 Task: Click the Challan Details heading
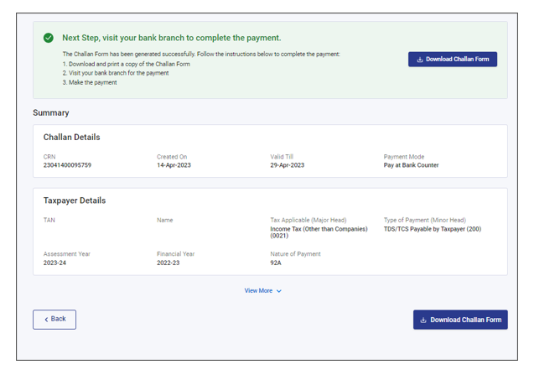[71, 137]
